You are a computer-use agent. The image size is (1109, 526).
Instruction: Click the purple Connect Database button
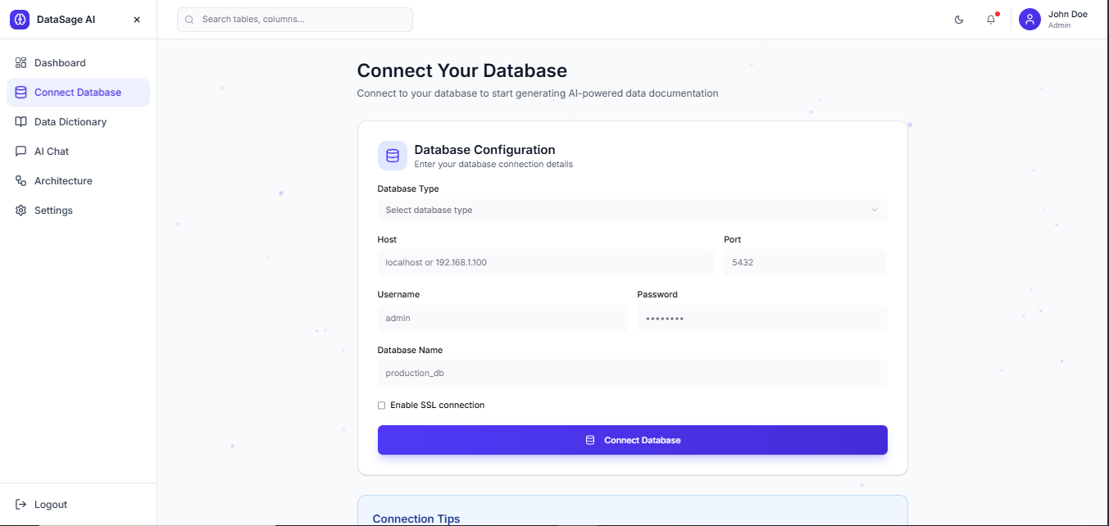[x=632, y=440]
